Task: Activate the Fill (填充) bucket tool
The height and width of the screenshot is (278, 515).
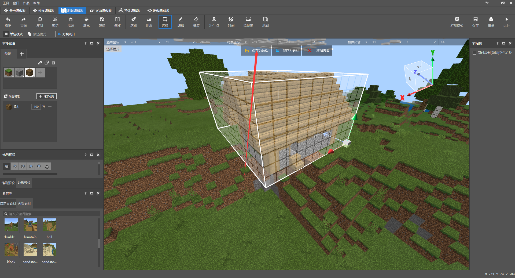Action: pos(86,22)
